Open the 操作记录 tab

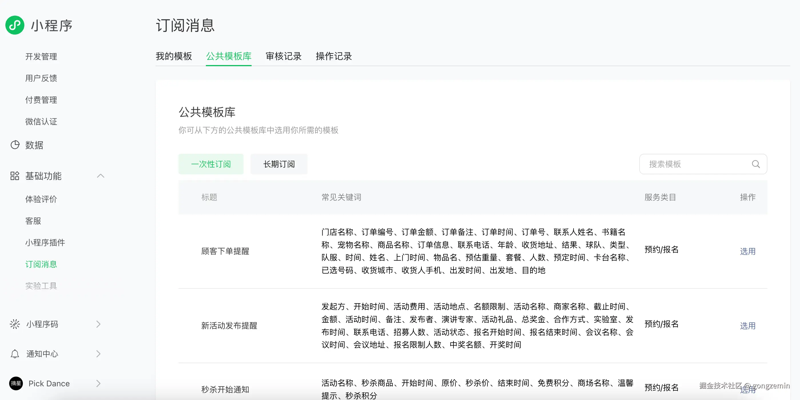click(x=334, y=56)
